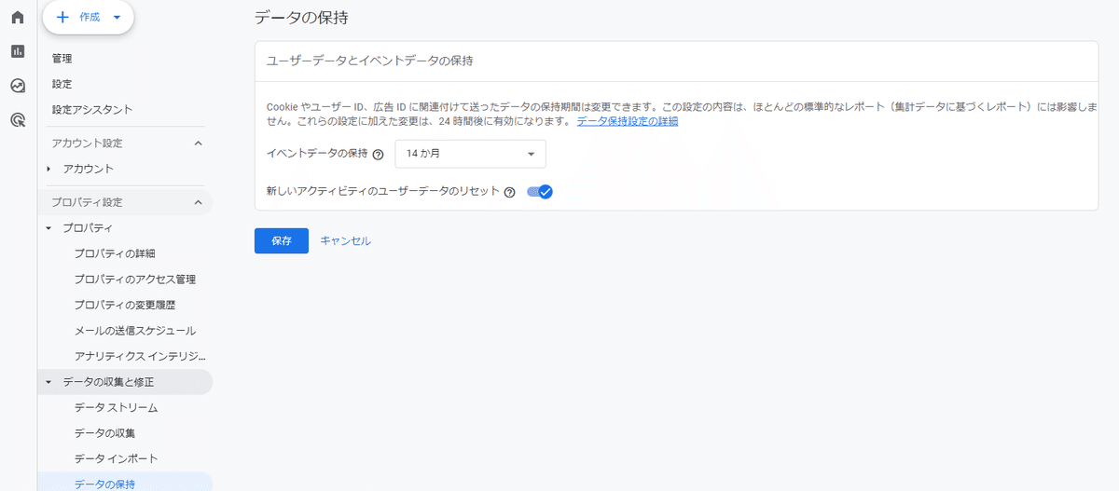Select プロパティの詳細 menu item
The height and width of the screenshot is (491, 1119).
coord(115,253)
